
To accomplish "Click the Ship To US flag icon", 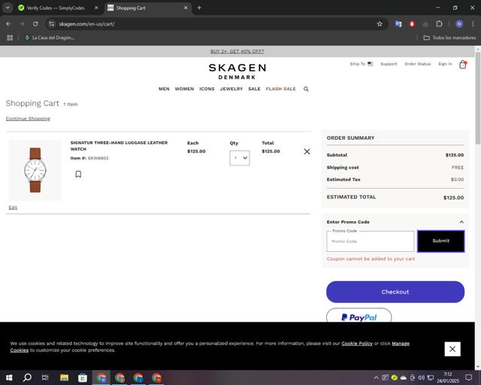I will pyautogui.click(x=371, y=64).
